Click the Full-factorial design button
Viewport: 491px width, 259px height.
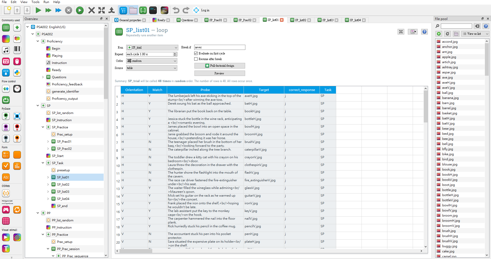click(x=220, y=66)
